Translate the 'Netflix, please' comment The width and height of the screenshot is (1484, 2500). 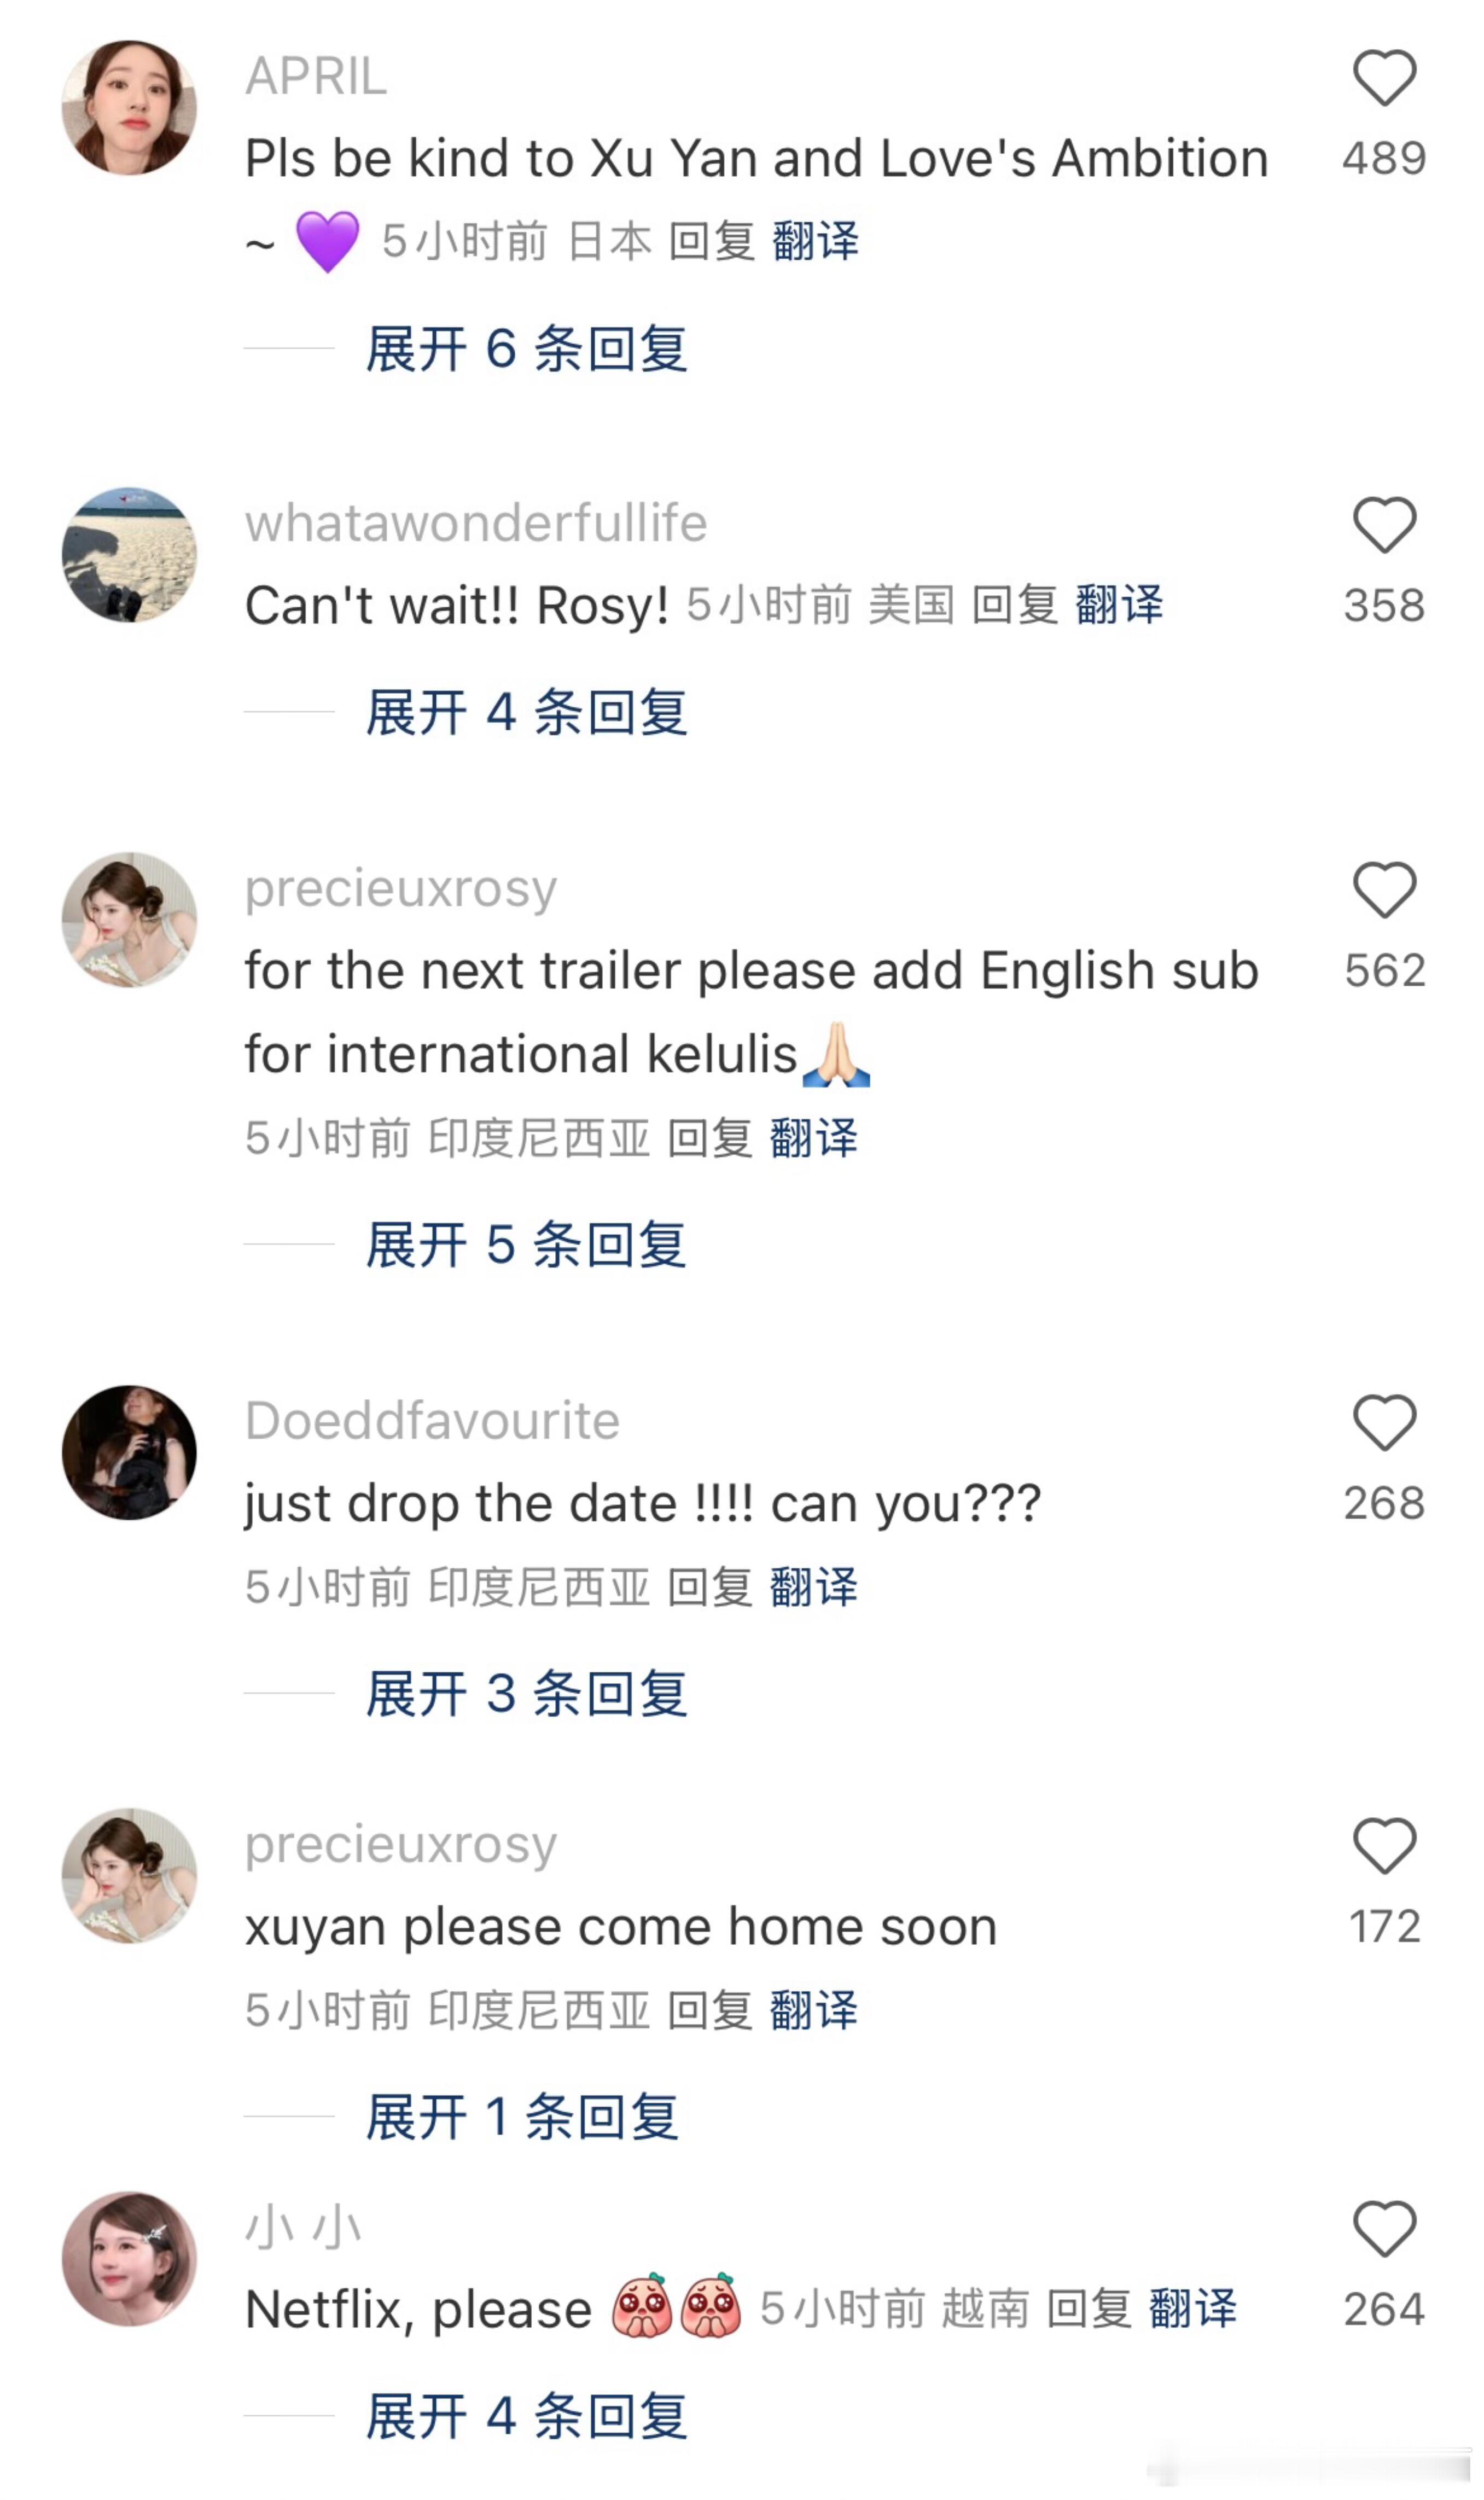click(x=1192, y=2308)
